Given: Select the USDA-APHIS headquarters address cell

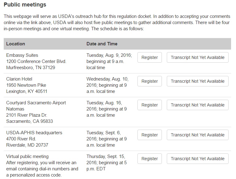Looking at the screenshot, I should [34, 139].
